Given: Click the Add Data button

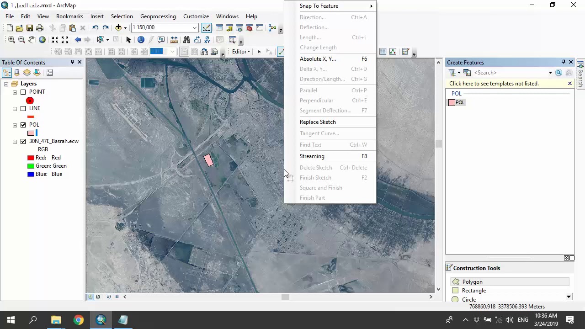Looking at the screenshot, I should point(118,27).
